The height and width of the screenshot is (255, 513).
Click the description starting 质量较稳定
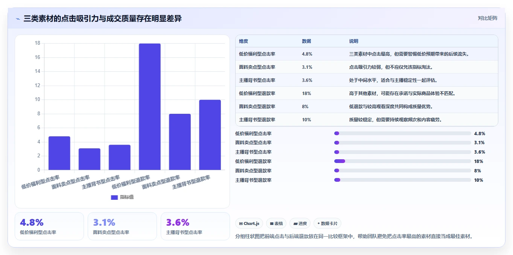396,120
